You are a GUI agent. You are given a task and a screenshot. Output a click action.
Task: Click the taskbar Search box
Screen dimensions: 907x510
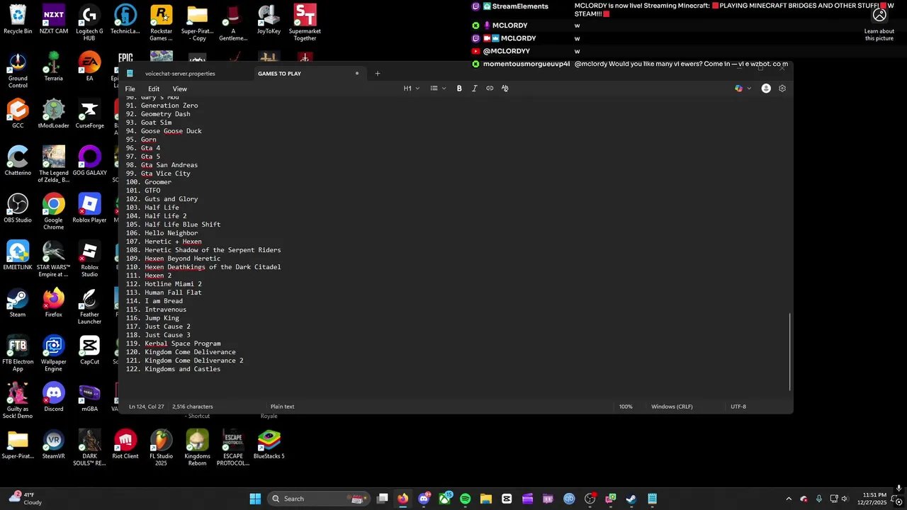coord(320,499)
